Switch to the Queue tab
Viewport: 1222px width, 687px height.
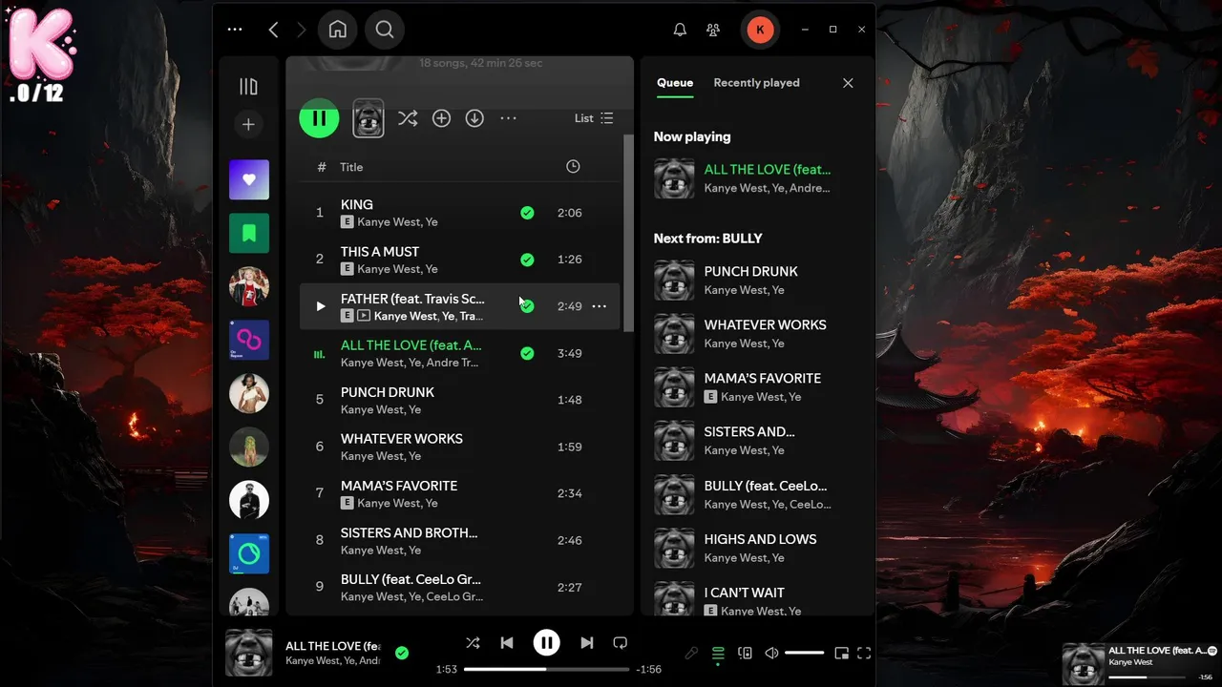click(x=675, y=83)
